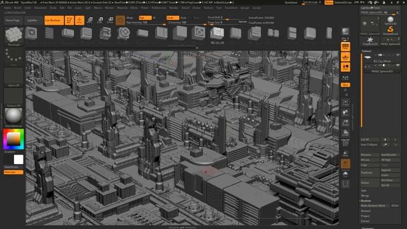407x229 pixels.
Task: Click the Transp transparency icon
Action: (345, 153)
